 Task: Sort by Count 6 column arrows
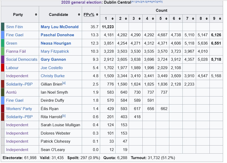coord(180,19)
